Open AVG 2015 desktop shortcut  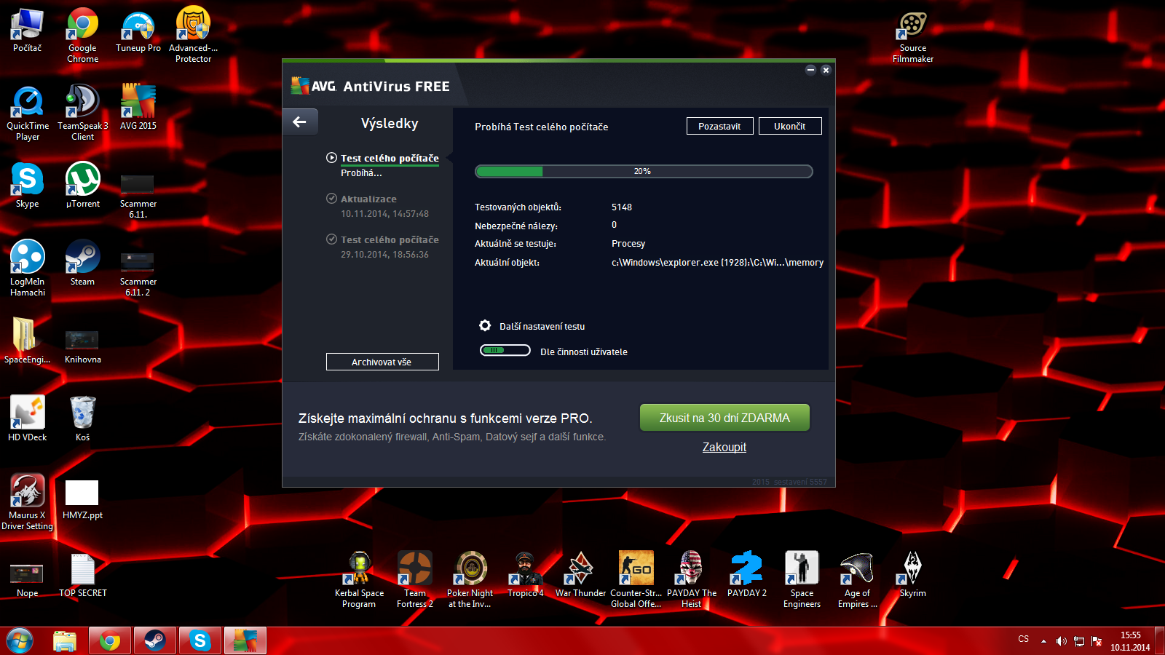click(138, 108)
